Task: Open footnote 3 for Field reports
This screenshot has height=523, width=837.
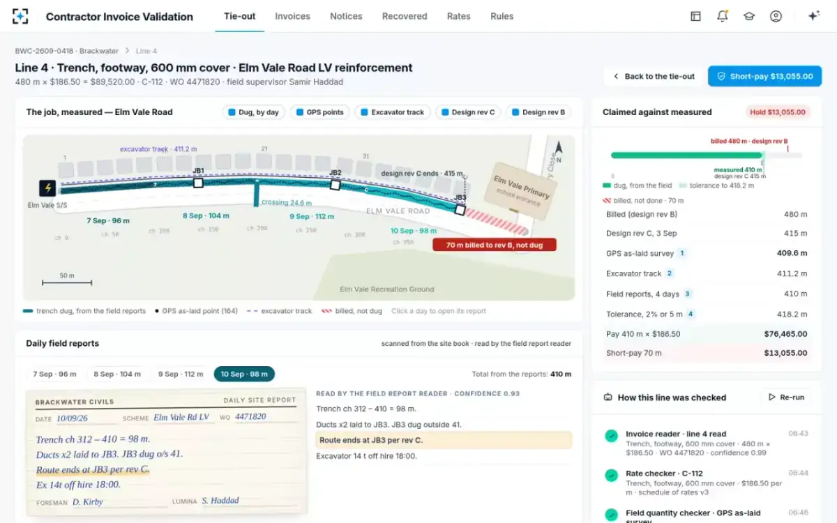Action: coord(687,294)
